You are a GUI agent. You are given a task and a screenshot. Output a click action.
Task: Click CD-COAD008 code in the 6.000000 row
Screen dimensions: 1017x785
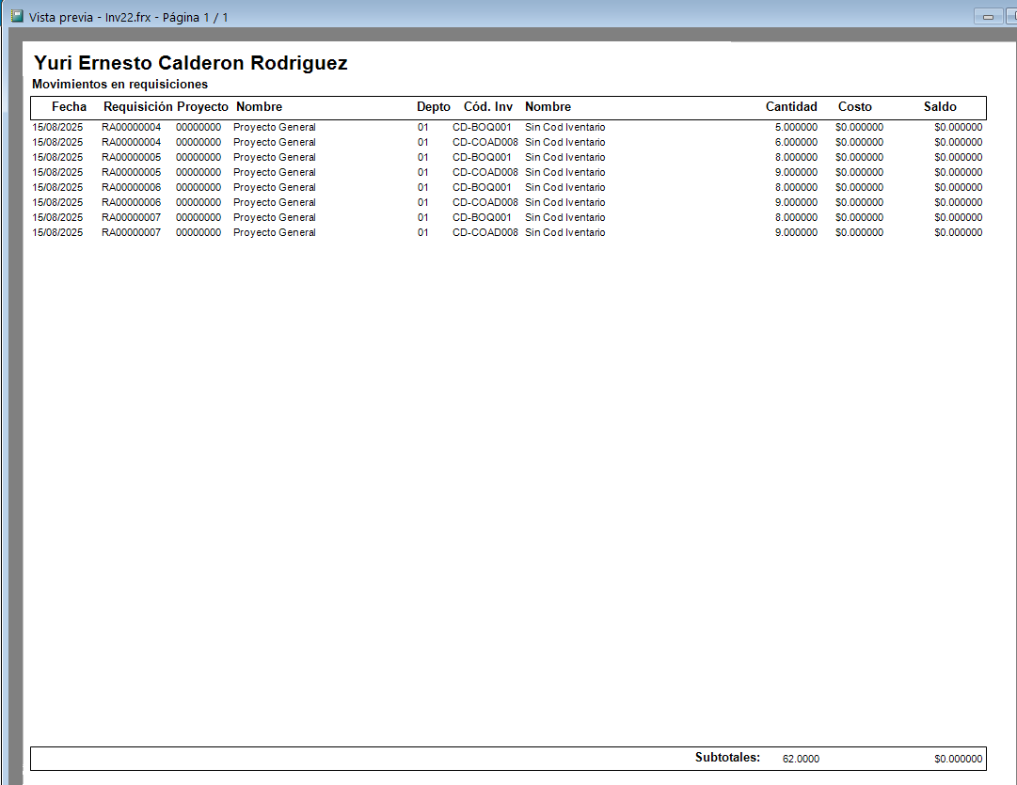485,143
